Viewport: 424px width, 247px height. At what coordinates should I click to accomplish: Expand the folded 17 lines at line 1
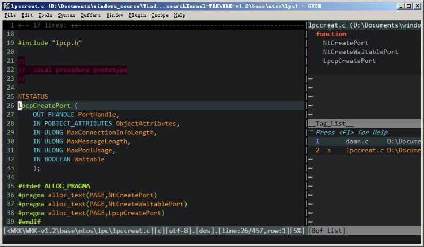coord(154,25)
